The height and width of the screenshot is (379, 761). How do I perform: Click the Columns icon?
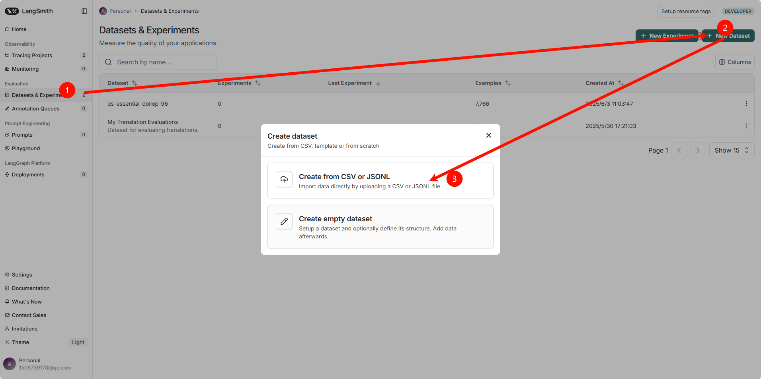pos(722,62)
